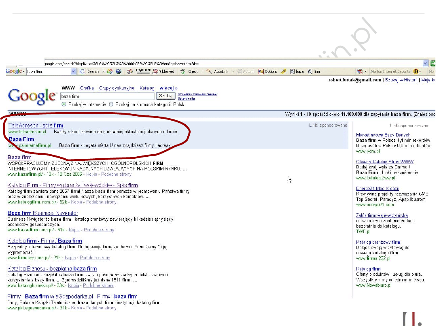Click the robert.furtak@gmail.com account text
Viewport: 437px width, 328px height.
355,80
